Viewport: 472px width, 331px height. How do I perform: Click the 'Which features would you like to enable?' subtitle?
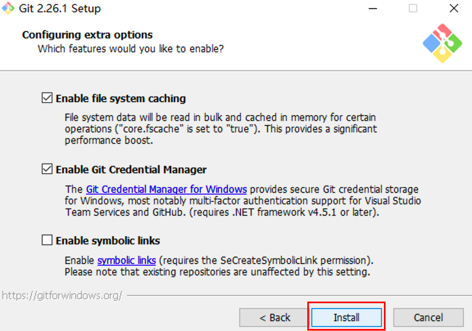[131, 49]
